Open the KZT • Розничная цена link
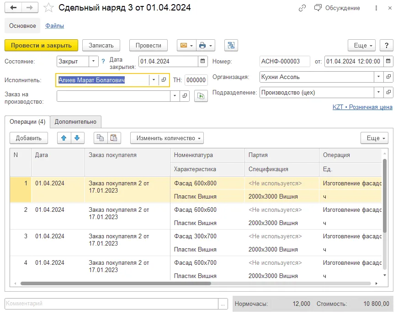The width and height of the screenshot is (398, 320). click(362, 107)
